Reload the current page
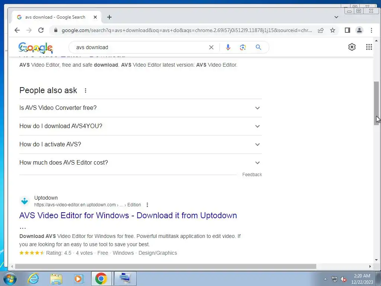The height and width of the screenshot is (286, 381). point(41,30)
